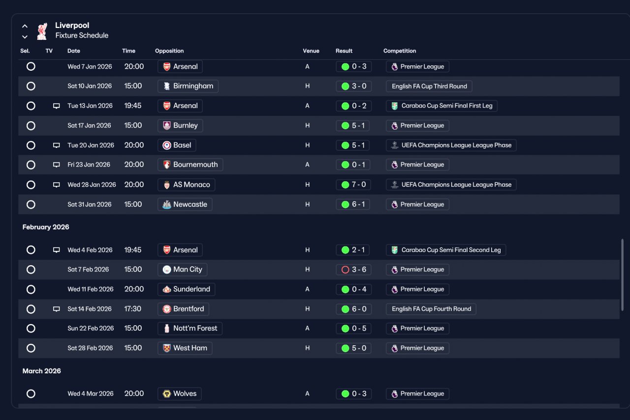Click TV icon on Basel fixture row
The image size is (630, 420).
click(x=57, y=145)
